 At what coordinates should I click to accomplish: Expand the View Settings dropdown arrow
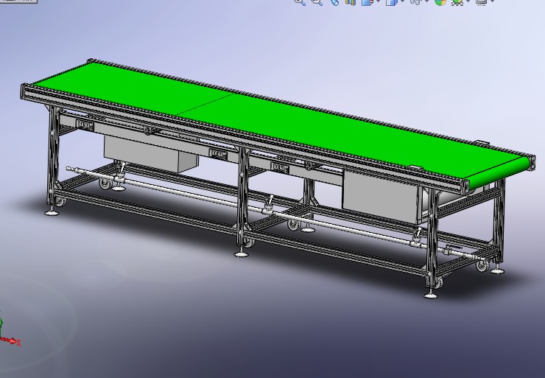point(492,1)
